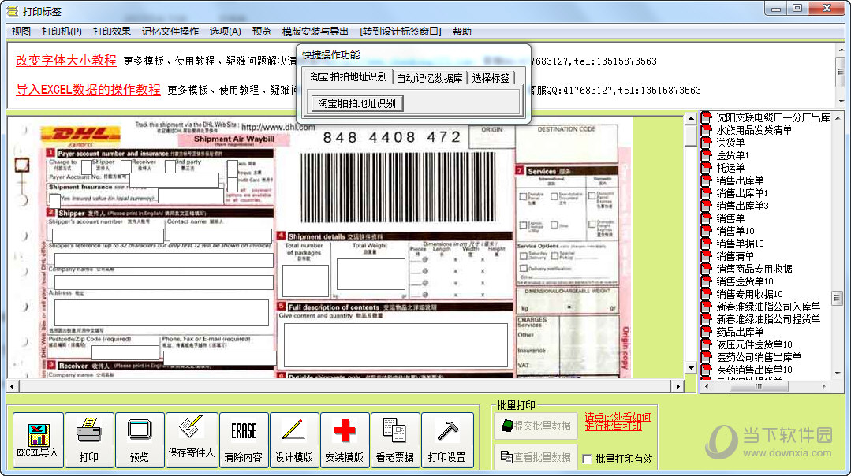Open 打印效果 menu
The image size is (851, 476).
click(112, 32)
